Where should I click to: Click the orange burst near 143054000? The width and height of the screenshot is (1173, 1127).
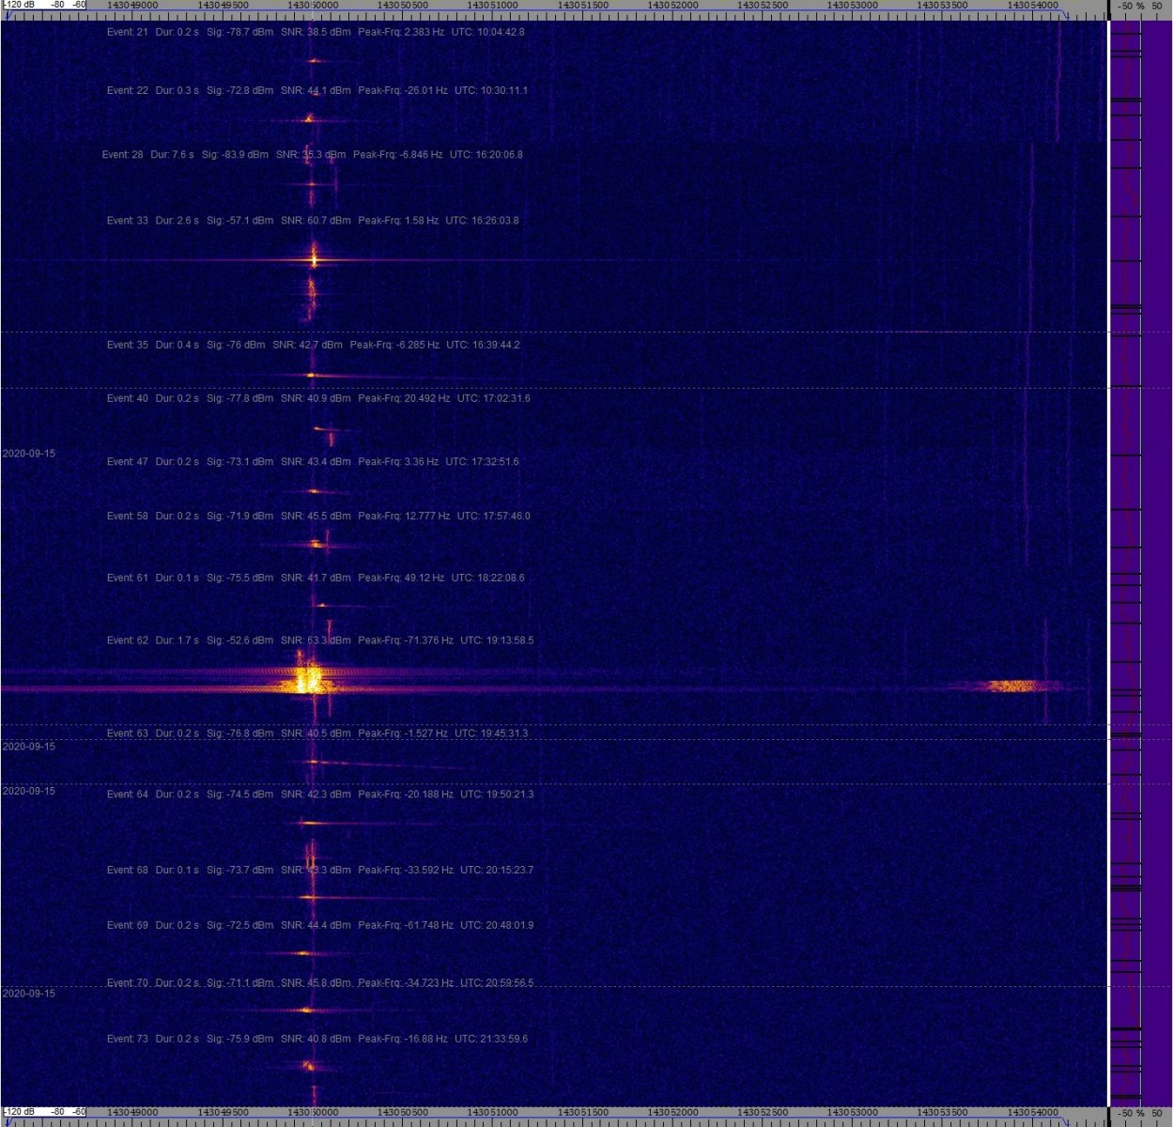[x=1012, y=686]
